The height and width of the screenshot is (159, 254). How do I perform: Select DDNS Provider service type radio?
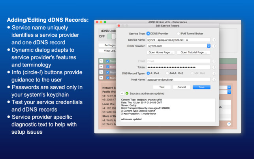[148, 34]
